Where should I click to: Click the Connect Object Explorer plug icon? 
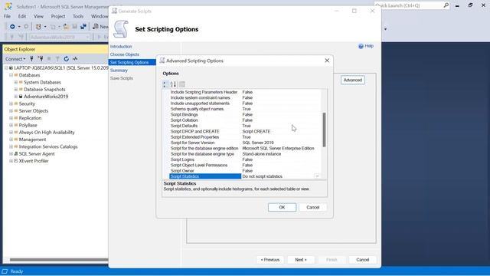(x=31, y=58)
